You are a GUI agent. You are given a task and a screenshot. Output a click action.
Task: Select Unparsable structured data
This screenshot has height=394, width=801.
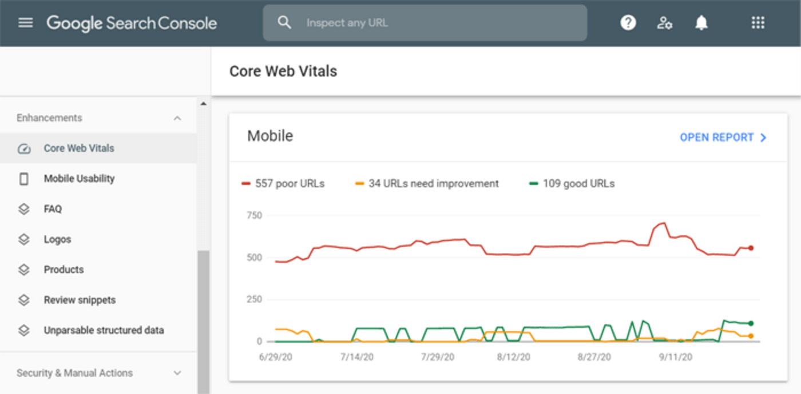point(104,329)
